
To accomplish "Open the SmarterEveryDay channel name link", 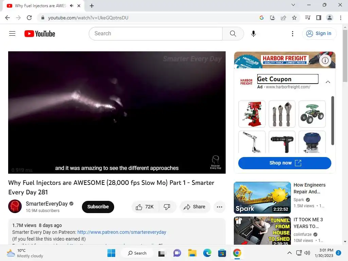I will (x=47, y=204).
